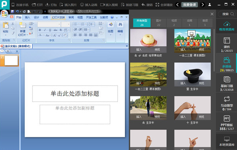The image size is (237, 150).
Task: Open the 课件 courseware sidebar section
Action: pos(227,44)
